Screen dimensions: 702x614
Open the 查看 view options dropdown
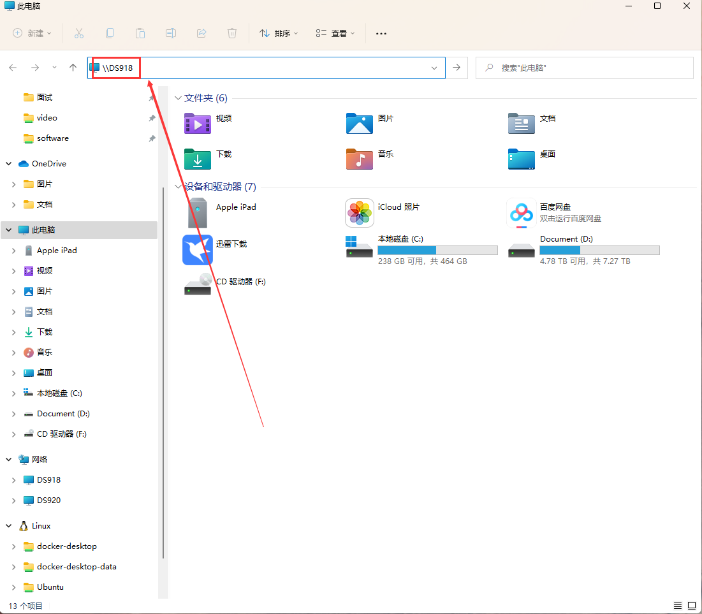click(x=335, y=33)
